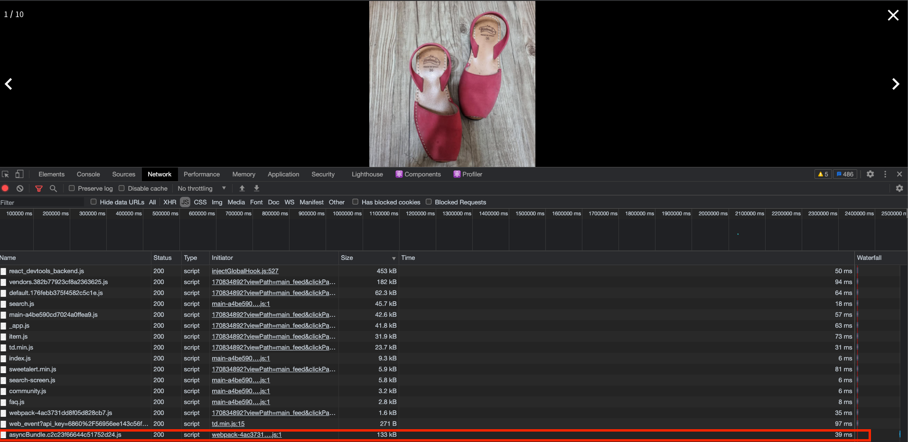Check Hide data URLs option
Image resolution: width=908 pixels, height=442 pixels.
tap(94, 202)
